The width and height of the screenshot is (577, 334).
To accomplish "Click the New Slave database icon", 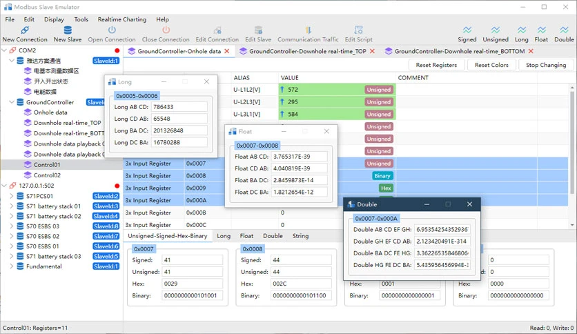I will click(68, 30).
